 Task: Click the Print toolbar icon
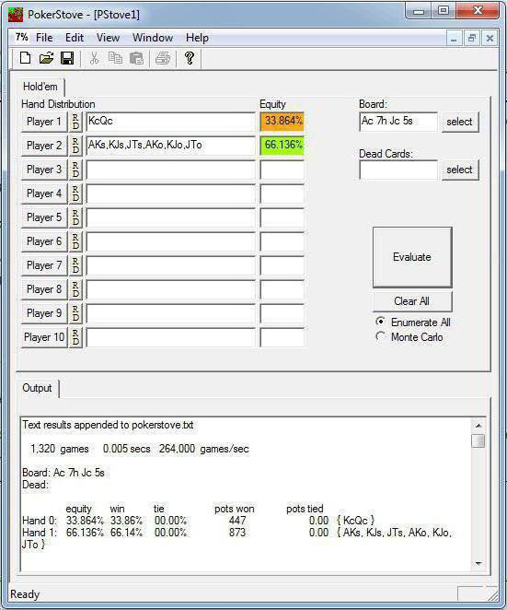point(163,58)
